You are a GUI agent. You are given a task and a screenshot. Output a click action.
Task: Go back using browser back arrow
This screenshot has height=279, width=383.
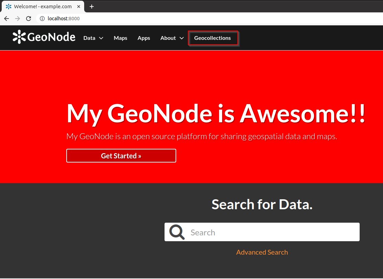coord(7,19)
